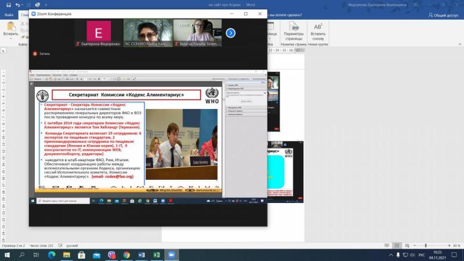Viewport: 464px width, 261px height.
Task: Switch to Zoom app in the taskbar
Action: click(x=171, y=255)
